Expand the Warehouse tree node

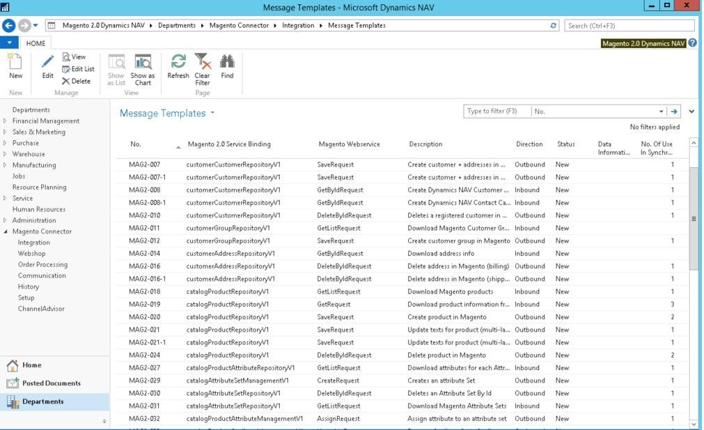[5, 153]
